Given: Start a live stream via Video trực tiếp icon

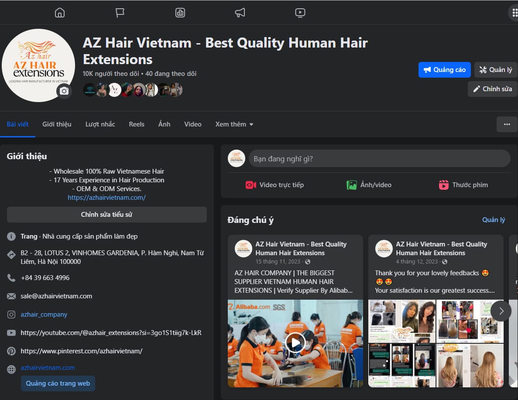Looking at the screenshot, I should [250, 185].
